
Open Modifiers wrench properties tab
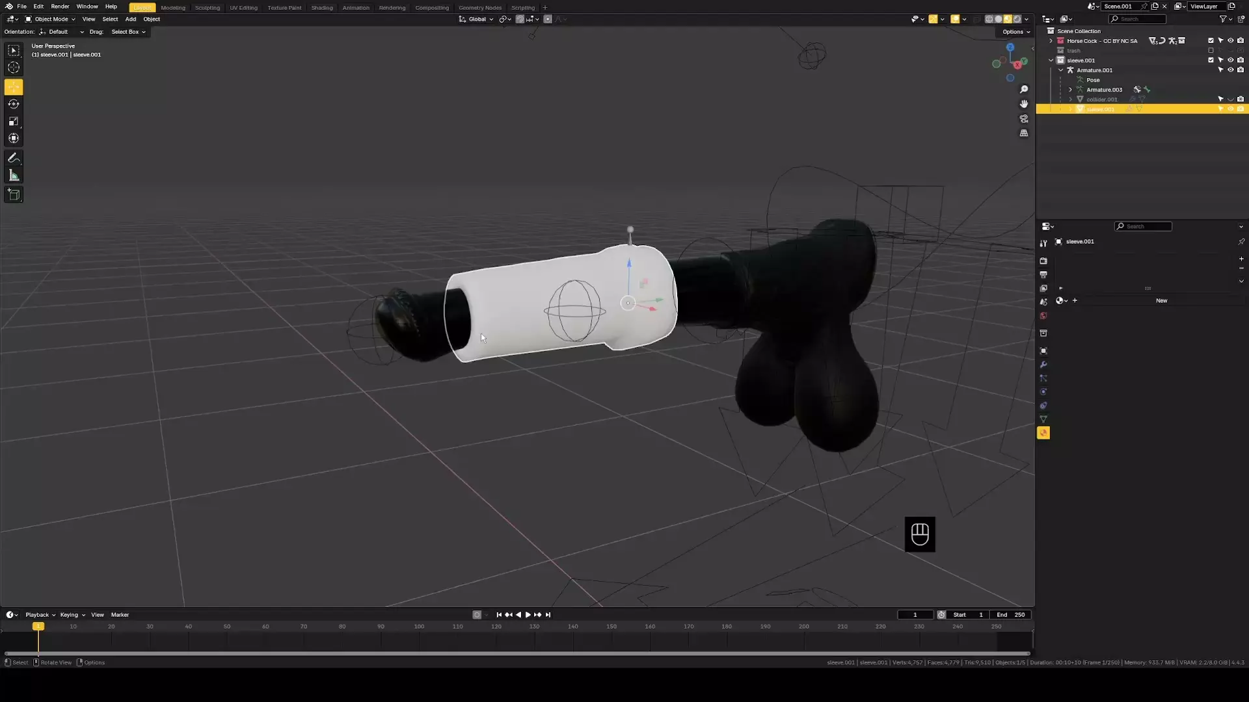(x=1043, y=365)
